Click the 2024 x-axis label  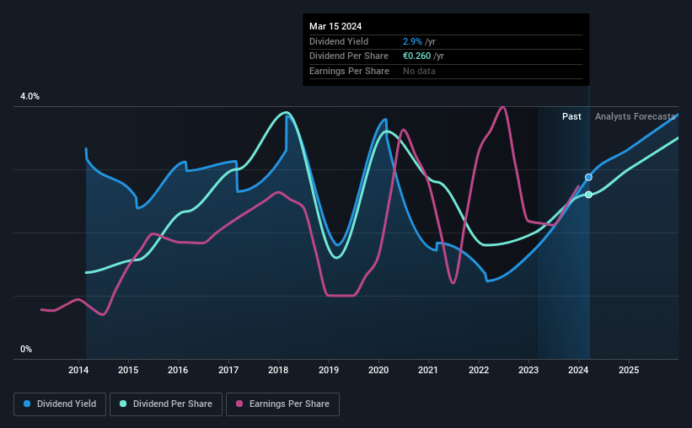point(578,370)
